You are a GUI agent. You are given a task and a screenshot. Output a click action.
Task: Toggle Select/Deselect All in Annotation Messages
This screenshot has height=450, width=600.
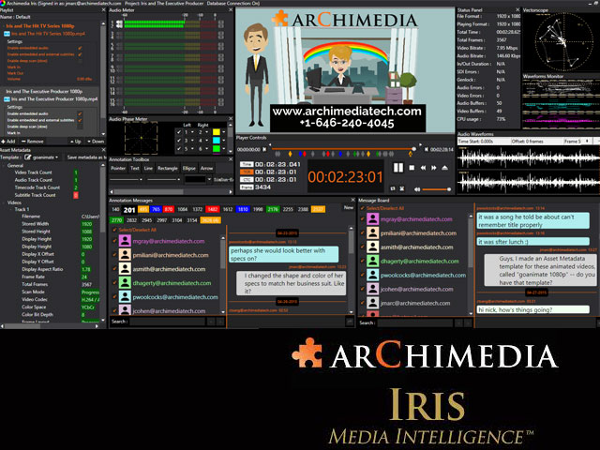click(114, 230)
